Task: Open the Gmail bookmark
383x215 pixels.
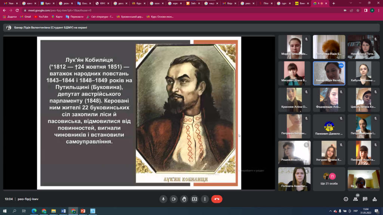Action: click(x=25, y=17)
